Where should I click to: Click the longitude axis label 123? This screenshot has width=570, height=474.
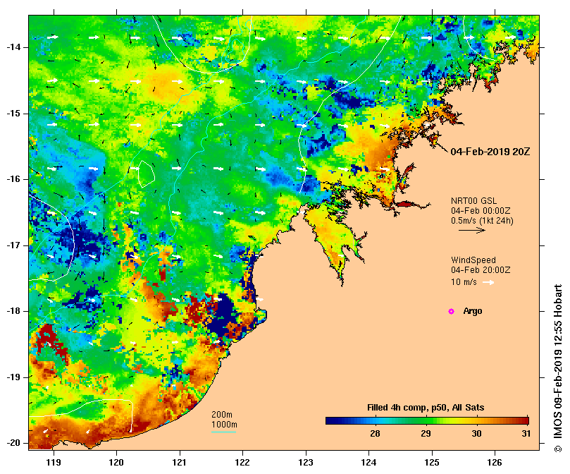306,463
